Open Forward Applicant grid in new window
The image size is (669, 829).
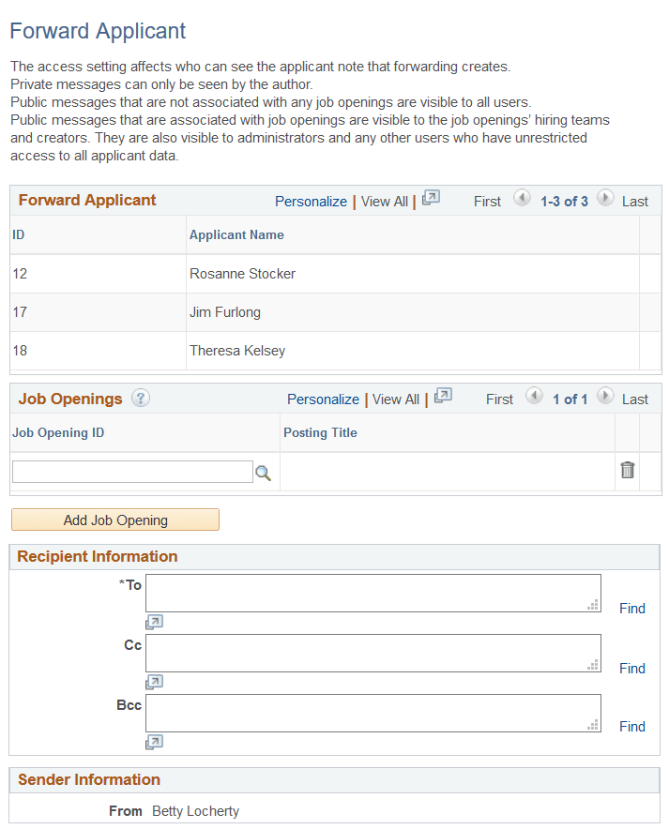431,199
